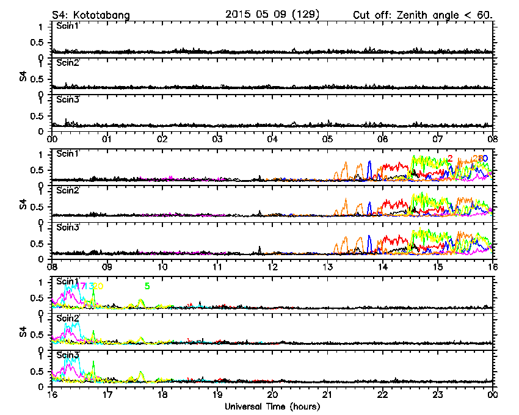The image size is (519, 415).
Task: Pick the Scin1 label in the 16–00 block
Action: pyautogui.click(x=68, y=281)
